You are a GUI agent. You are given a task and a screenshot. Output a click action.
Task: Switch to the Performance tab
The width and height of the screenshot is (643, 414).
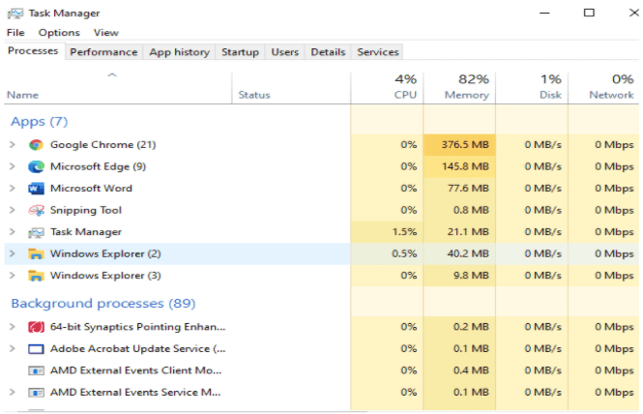pos(103,52)
